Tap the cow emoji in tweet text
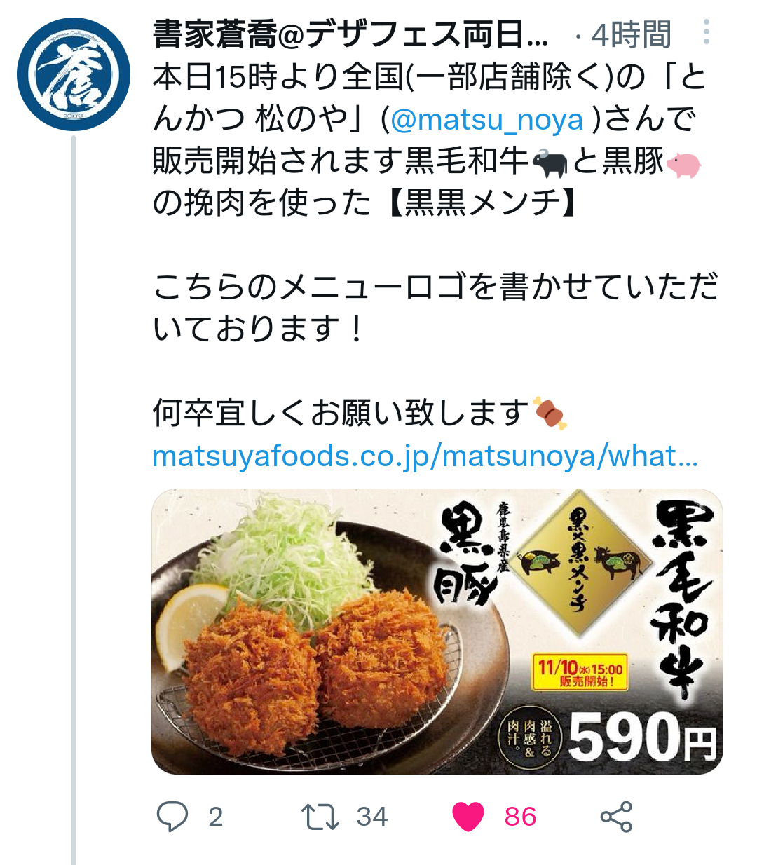Screen dimensions: 757x865 tap(550, 163)
